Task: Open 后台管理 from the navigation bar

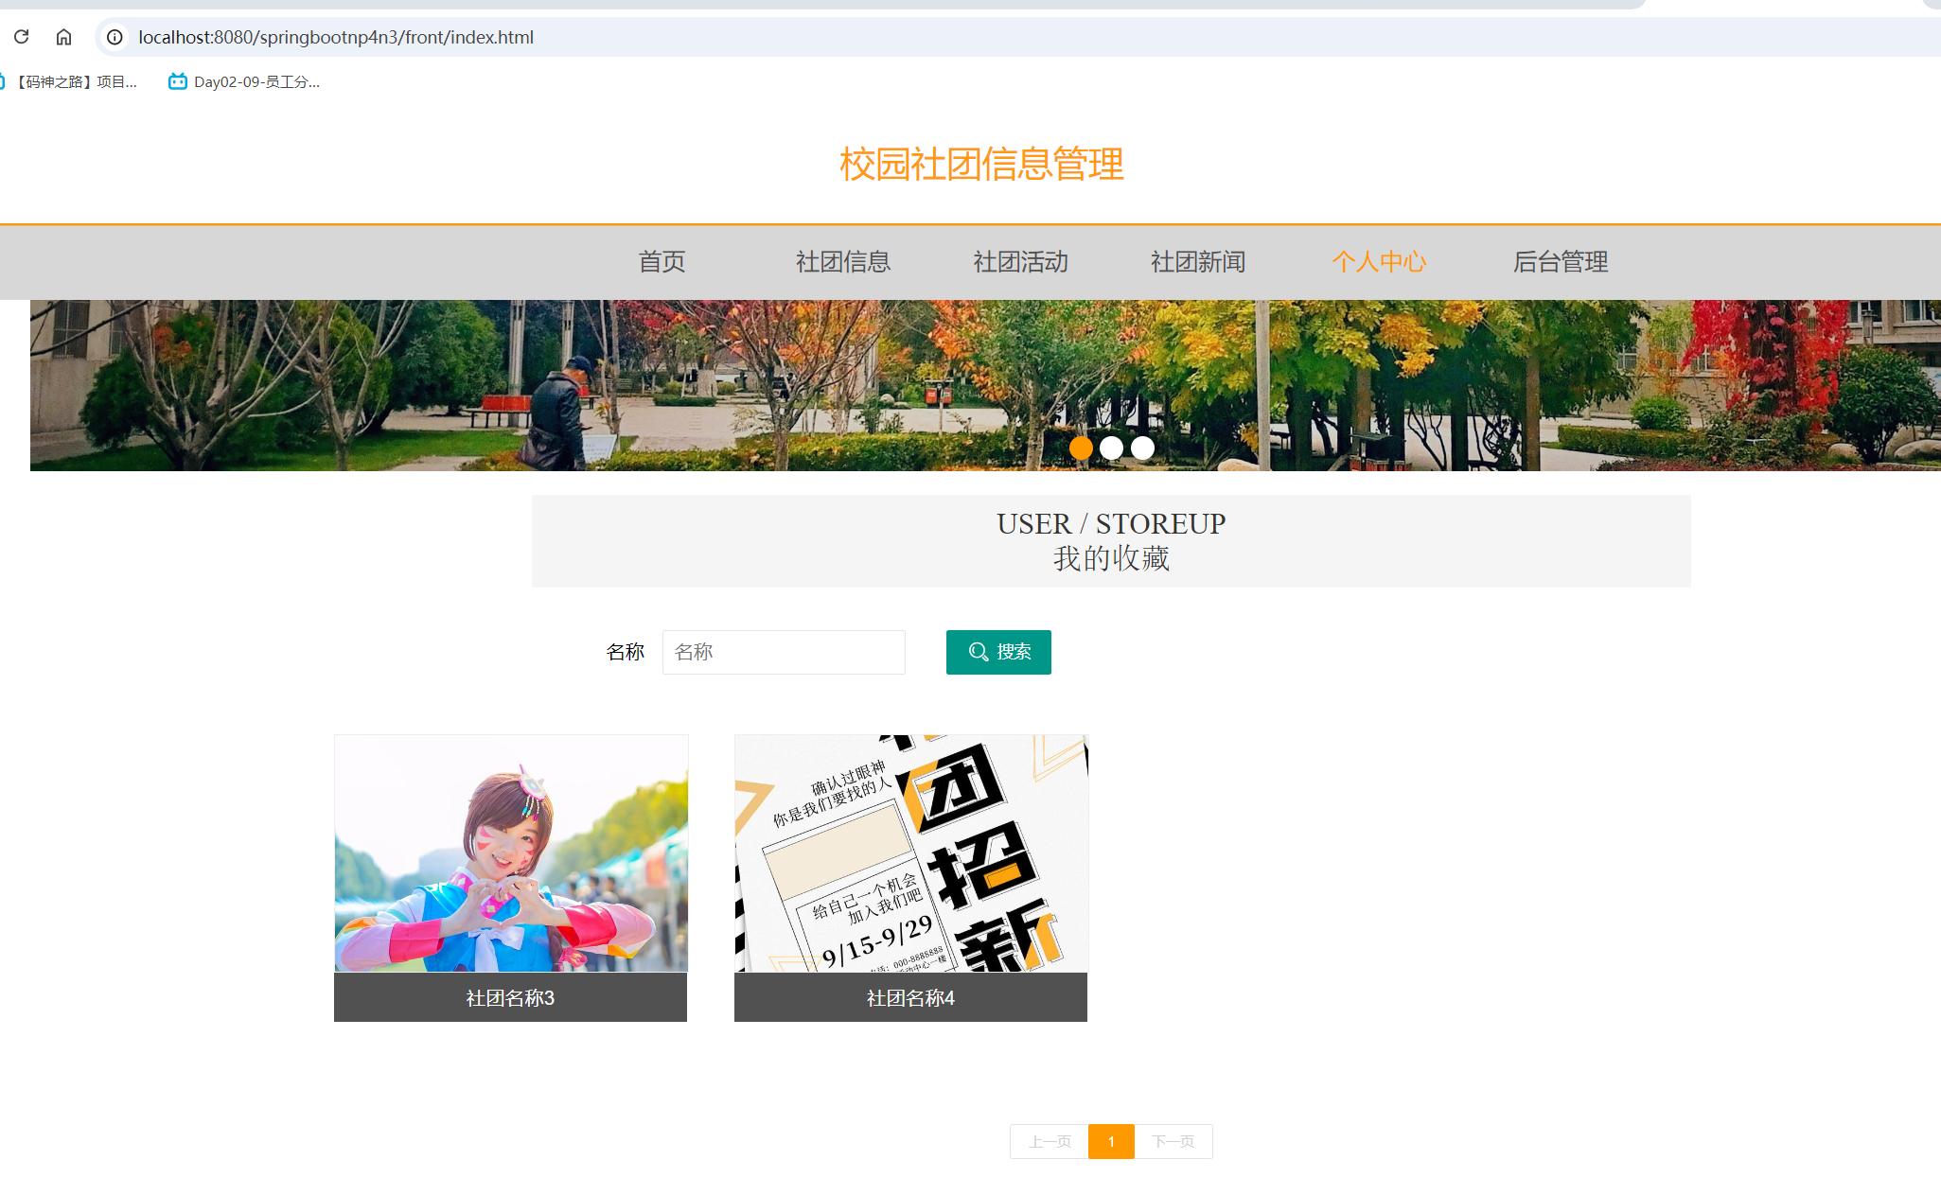Action: click(x=1560, y=262)
